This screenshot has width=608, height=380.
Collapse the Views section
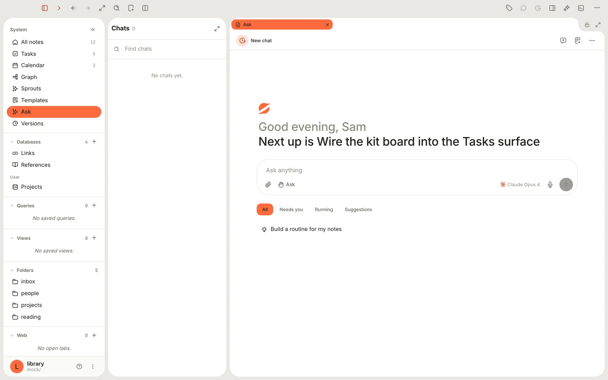coord(12,238)
